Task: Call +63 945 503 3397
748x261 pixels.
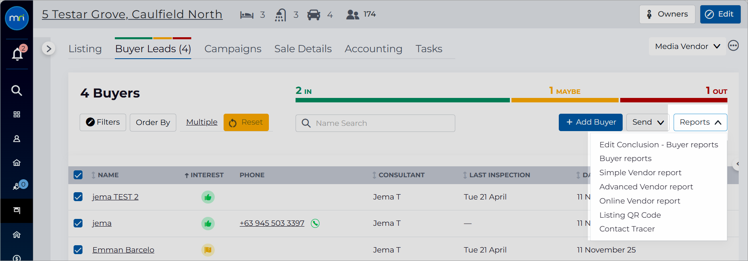Action: [272, 223]
